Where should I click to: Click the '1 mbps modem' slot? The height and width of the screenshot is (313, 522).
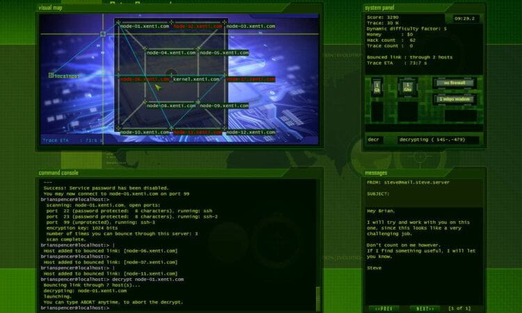(x=454, y=99)
